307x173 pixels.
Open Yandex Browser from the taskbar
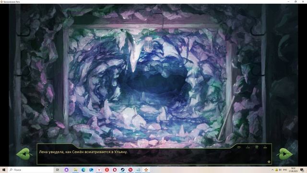99,170
